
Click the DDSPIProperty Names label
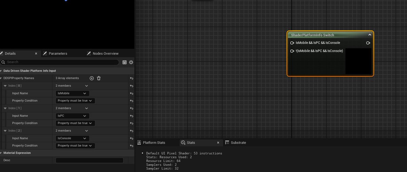point(19,78)
